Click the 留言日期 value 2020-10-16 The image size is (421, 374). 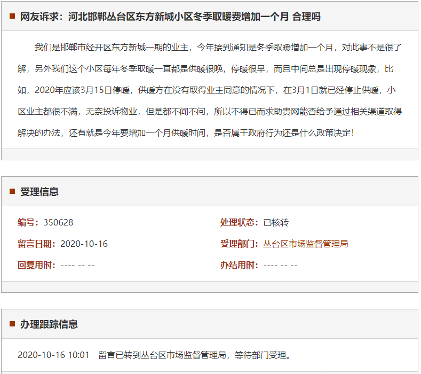click(84, 244)
